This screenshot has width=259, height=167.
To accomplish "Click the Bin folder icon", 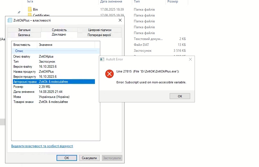I will 30,10.
